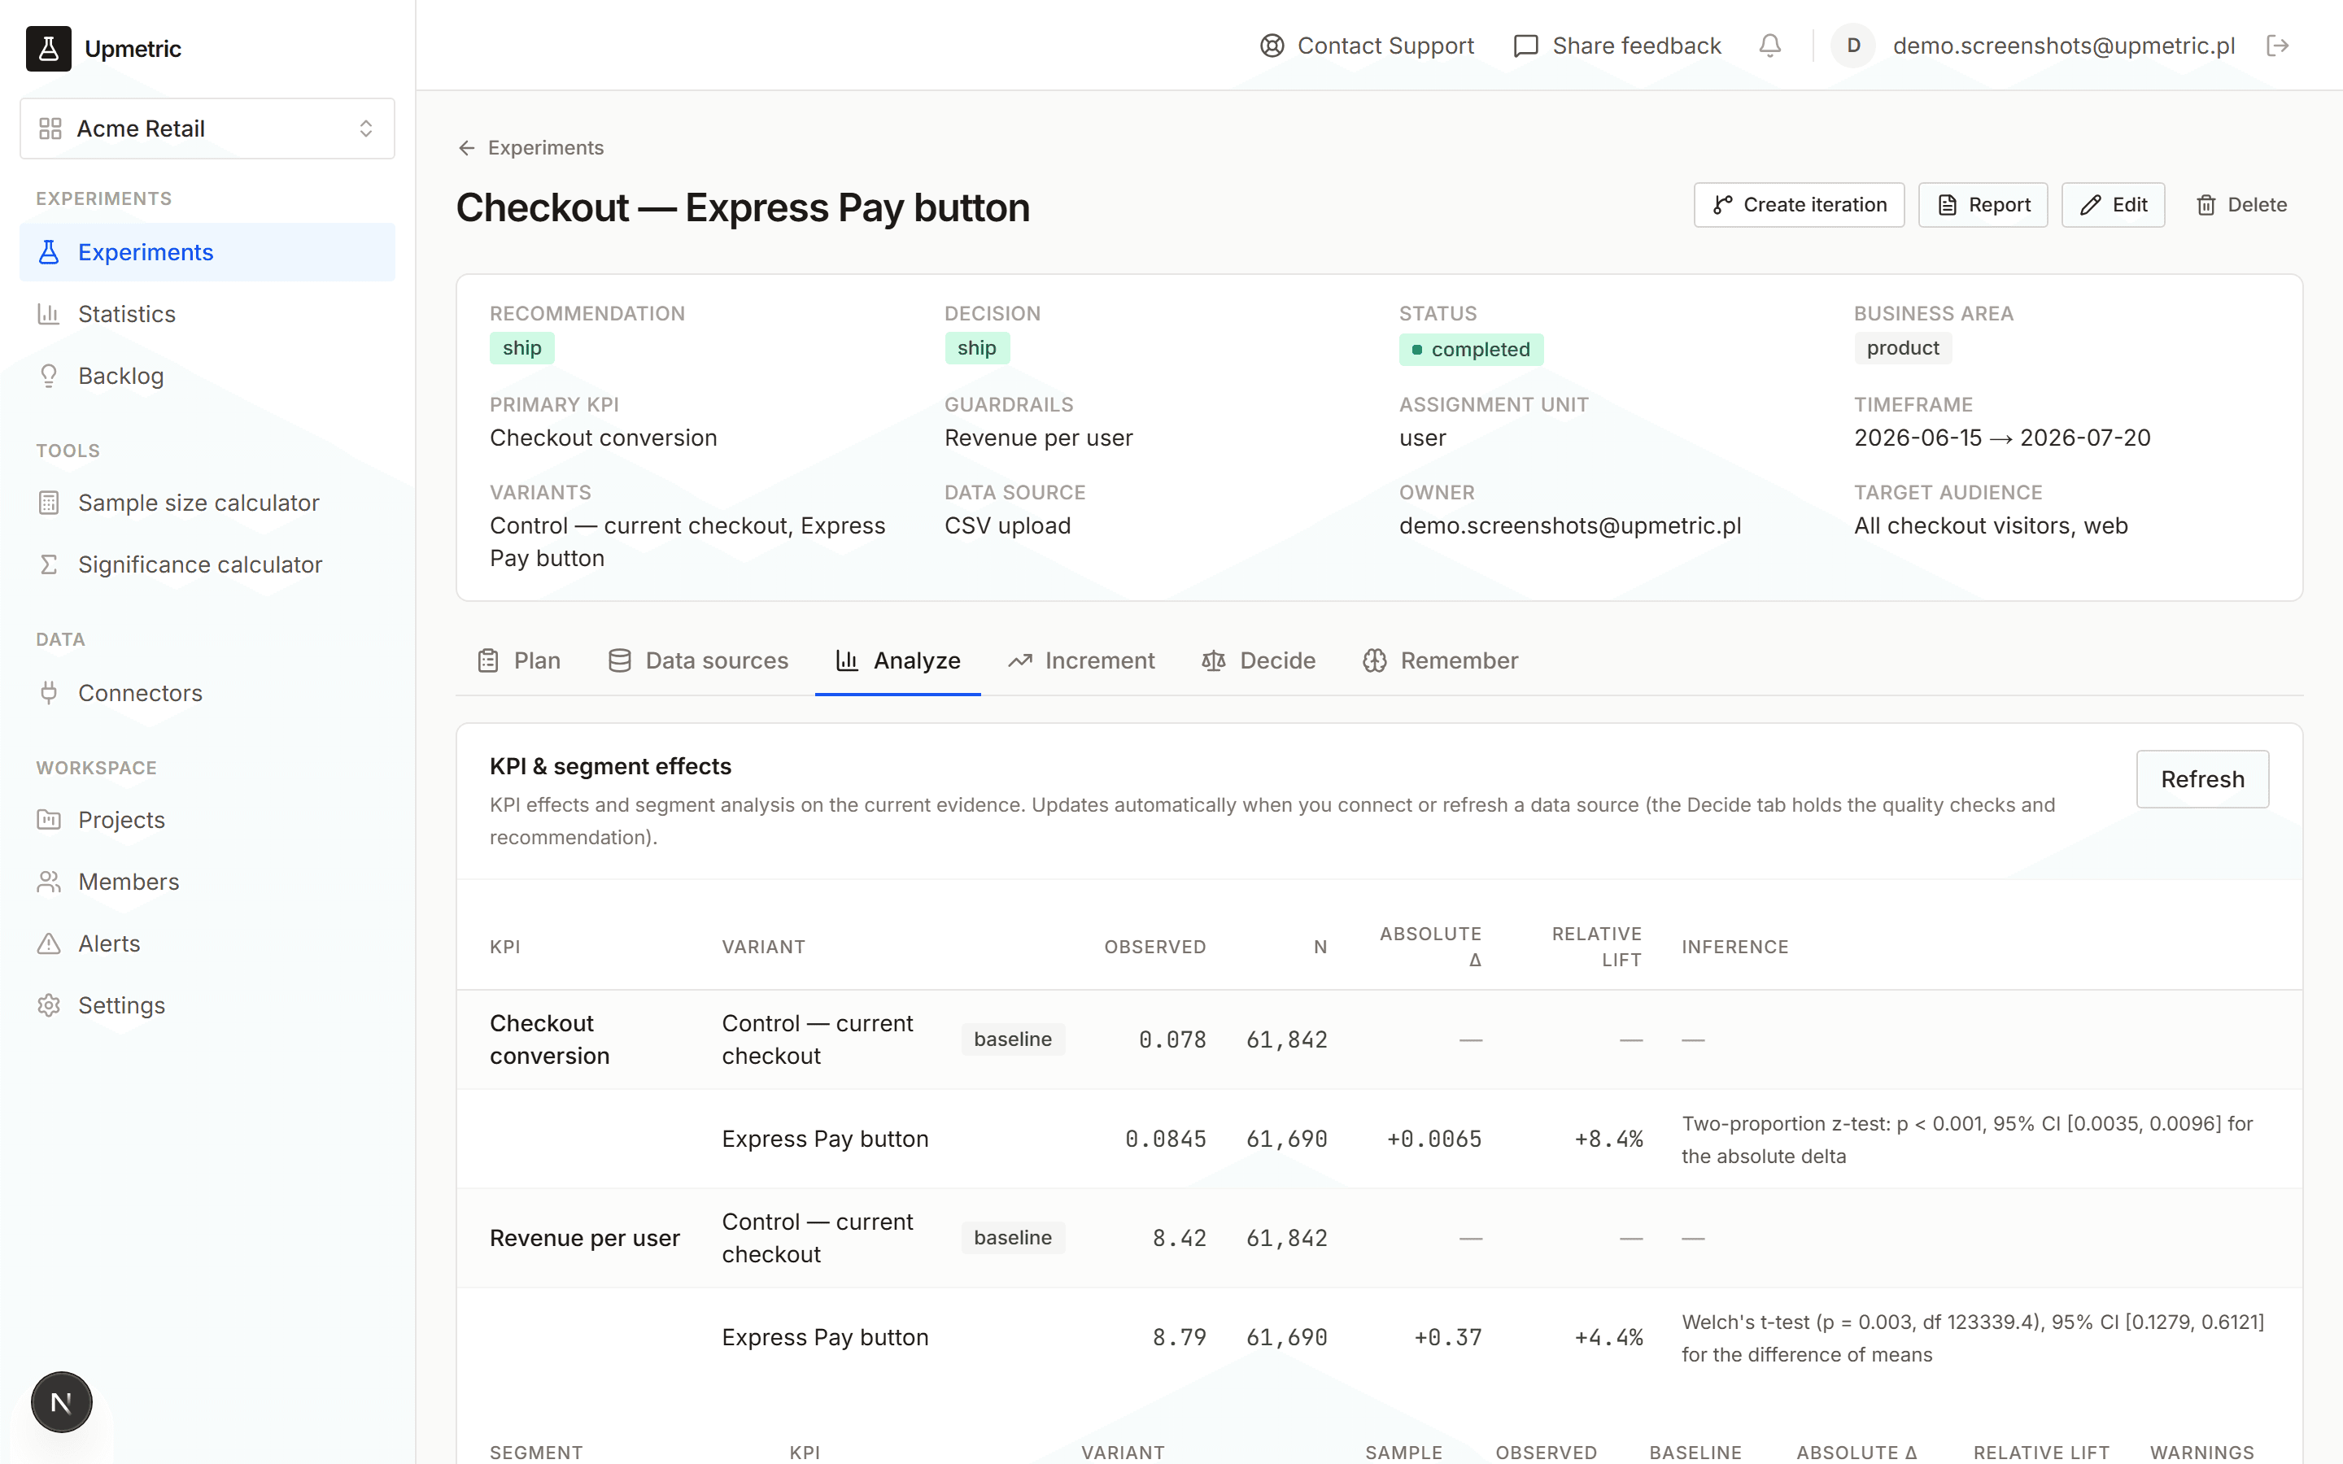Screen dimensions: 2343x1464
Task: Click the Two-proportion z-test inference text
Action: click(x=1967, y=1139)
